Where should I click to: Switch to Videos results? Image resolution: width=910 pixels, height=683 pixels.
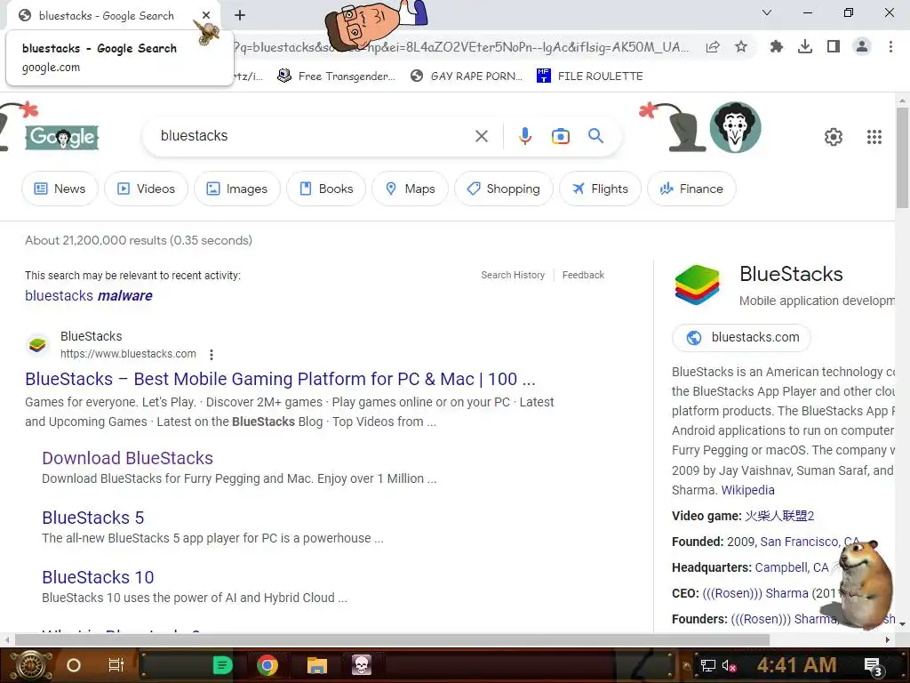pyautogui.click(x=146, y=189)
